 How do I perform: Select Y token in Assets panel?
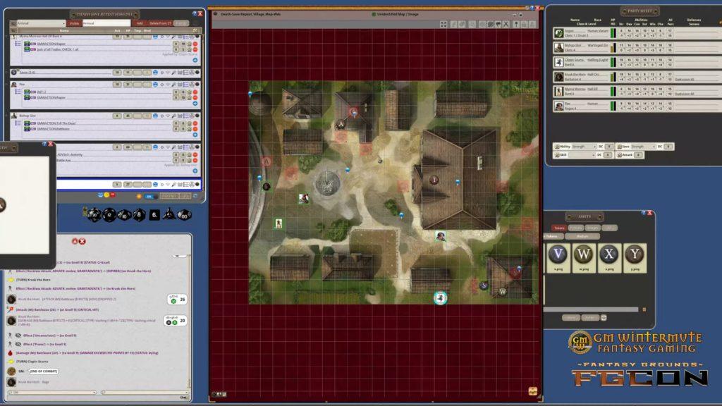[x=635, y=258]
